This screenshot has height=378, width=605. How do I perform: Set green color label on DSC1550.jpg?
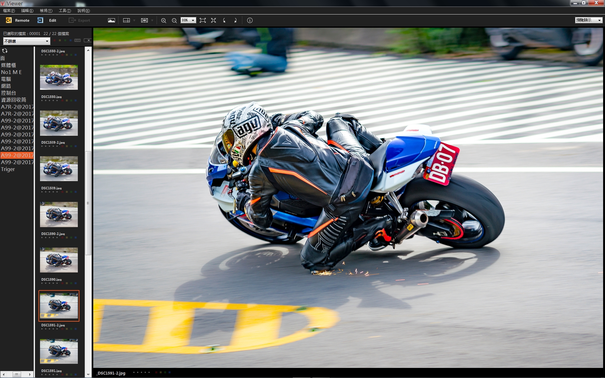coord(71,100)
